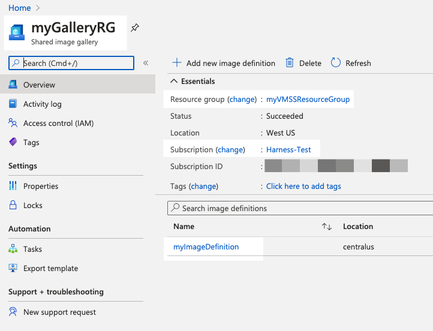Click the Succeeded status value
433x331 pixels.
pyautogui.click(x=285, y=116)
